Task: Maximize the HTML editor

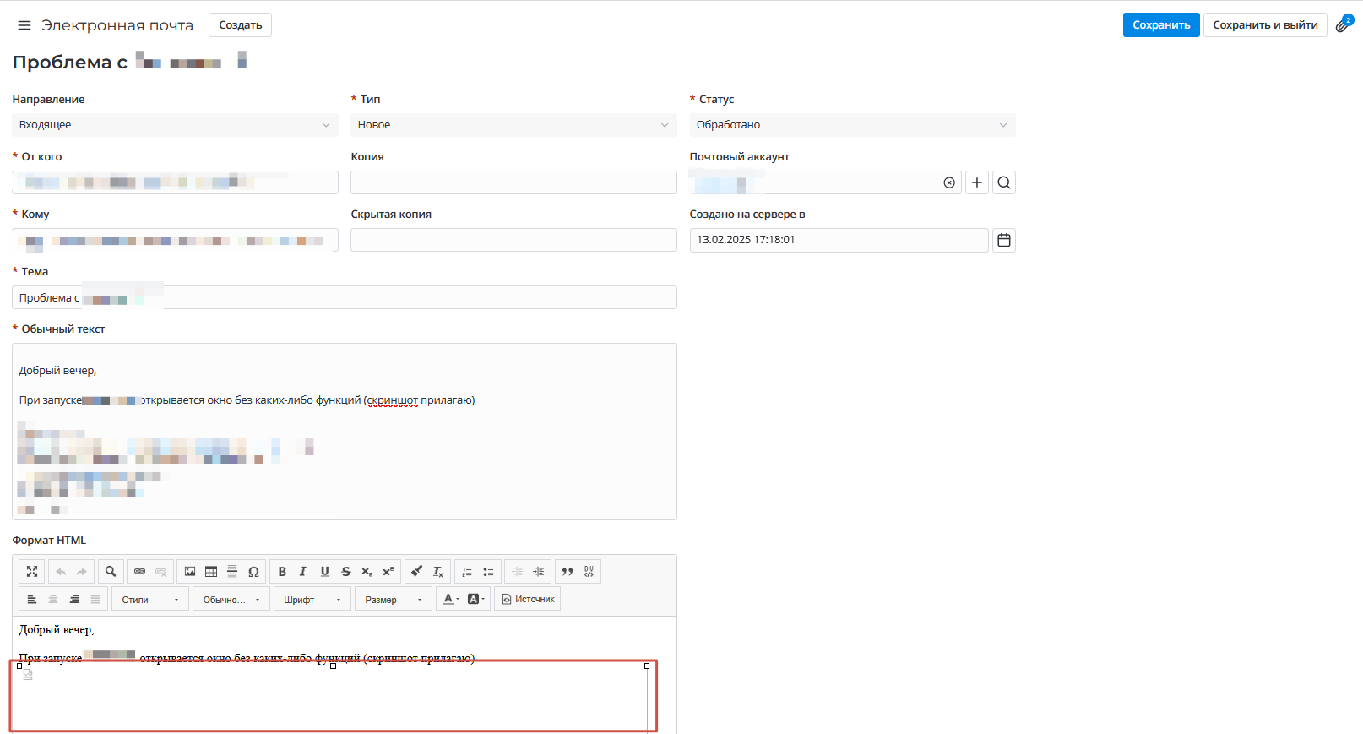Action: (x=32, y=572)
